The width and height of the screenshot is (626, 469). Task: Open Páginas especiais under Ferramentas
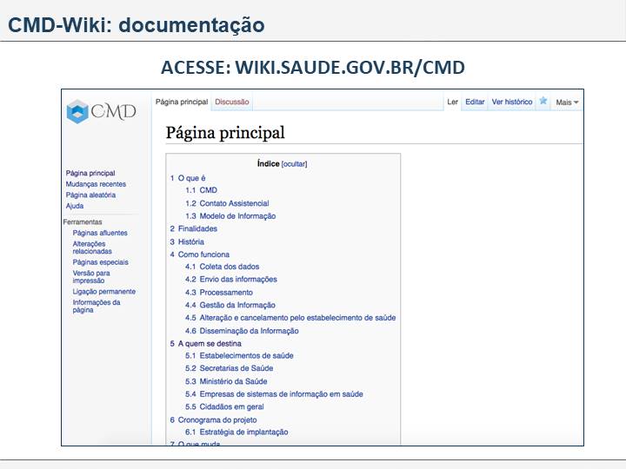[100, 262]
